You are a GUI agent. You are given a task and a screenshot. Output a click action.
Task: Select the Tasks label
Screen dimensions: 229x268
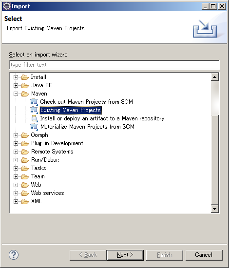[x=38, y=169]
